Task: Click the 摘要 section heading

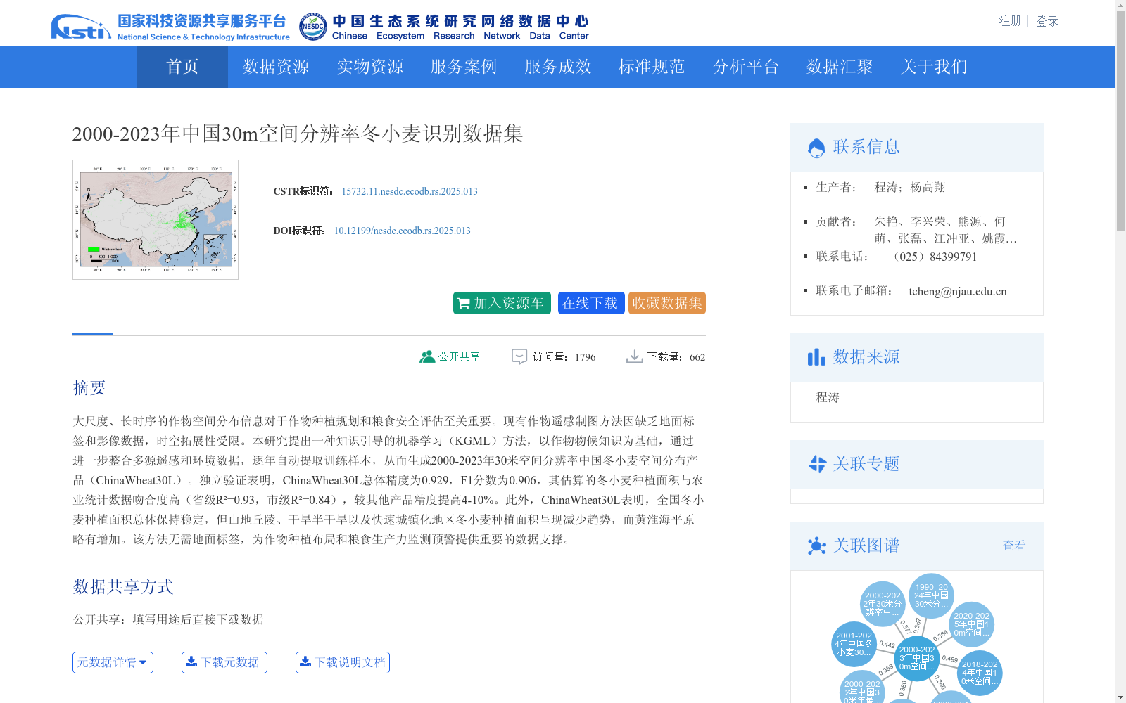Action: point(89,388)
